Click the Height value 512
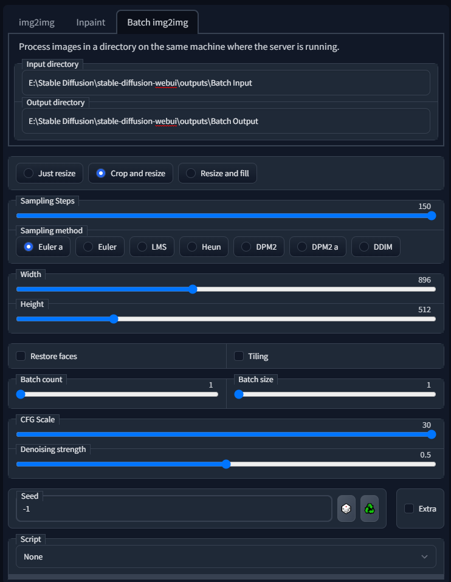The width and height of the screenshot is (451, 582). (424, 310)
